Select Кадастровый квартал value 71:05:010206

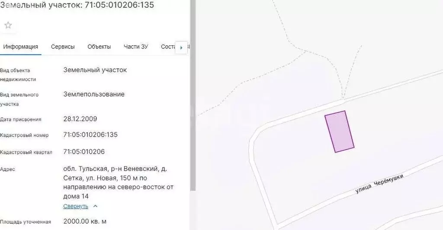(84, 151)
